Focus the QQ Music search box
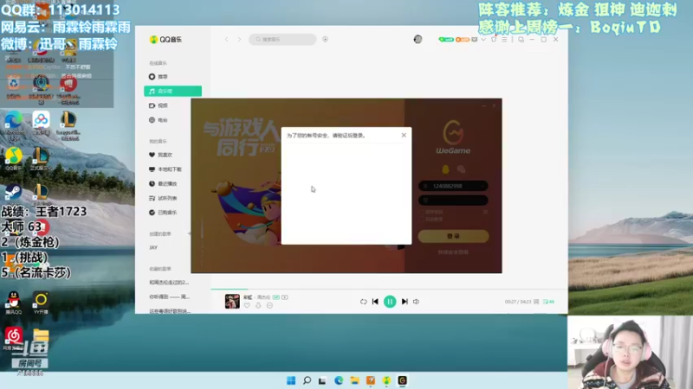The image size is (693, 389). [282, 39]
